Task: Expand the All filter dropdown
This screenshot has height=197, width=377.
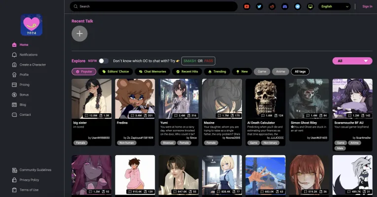Action: coord(352,61)
